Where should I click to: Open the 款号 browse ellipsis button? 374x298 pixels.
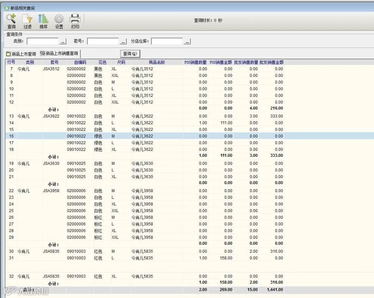pos(123,42)
